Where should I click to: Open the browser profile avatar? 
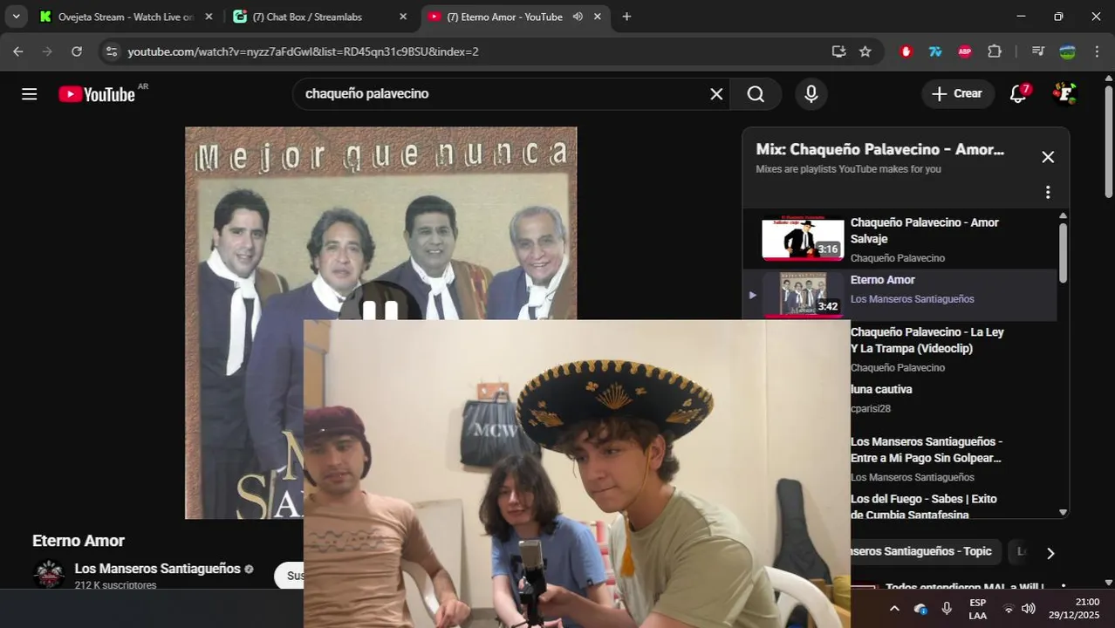1067,51
